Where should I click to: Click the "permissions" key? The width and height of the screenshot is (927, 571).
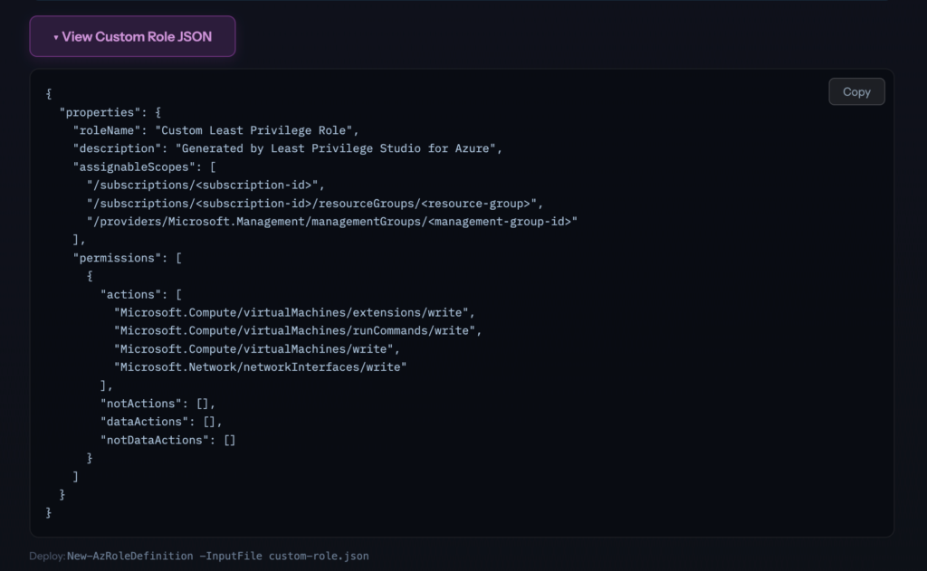[120, 258]
